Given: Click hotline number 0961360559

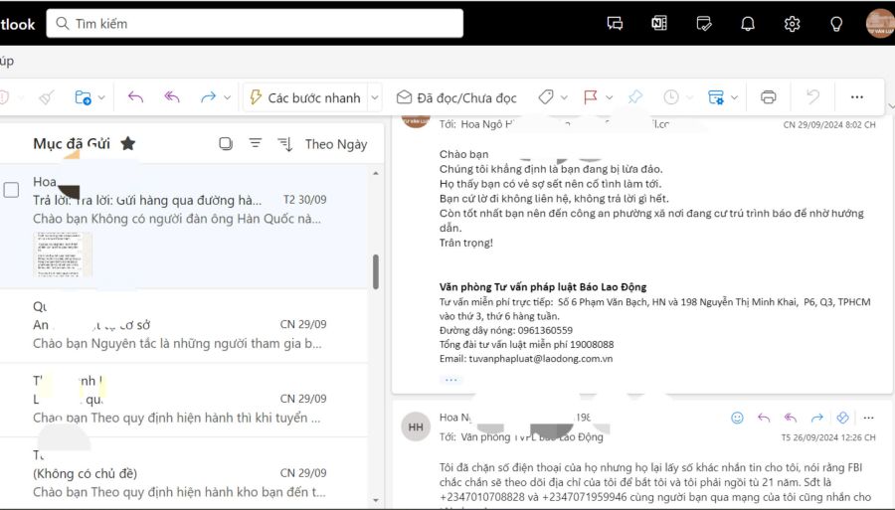Looking at the screenshot, I should tap(545, 330).
